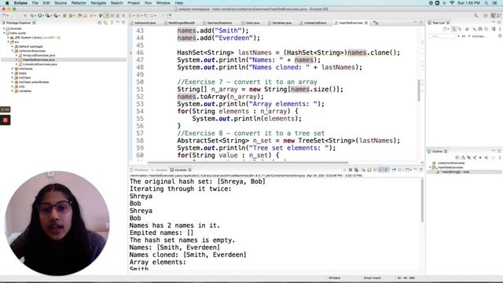This screenshot has width=503, height=283.
Task: Click the Coverage run toolbar icon
Action: [47, 16]
